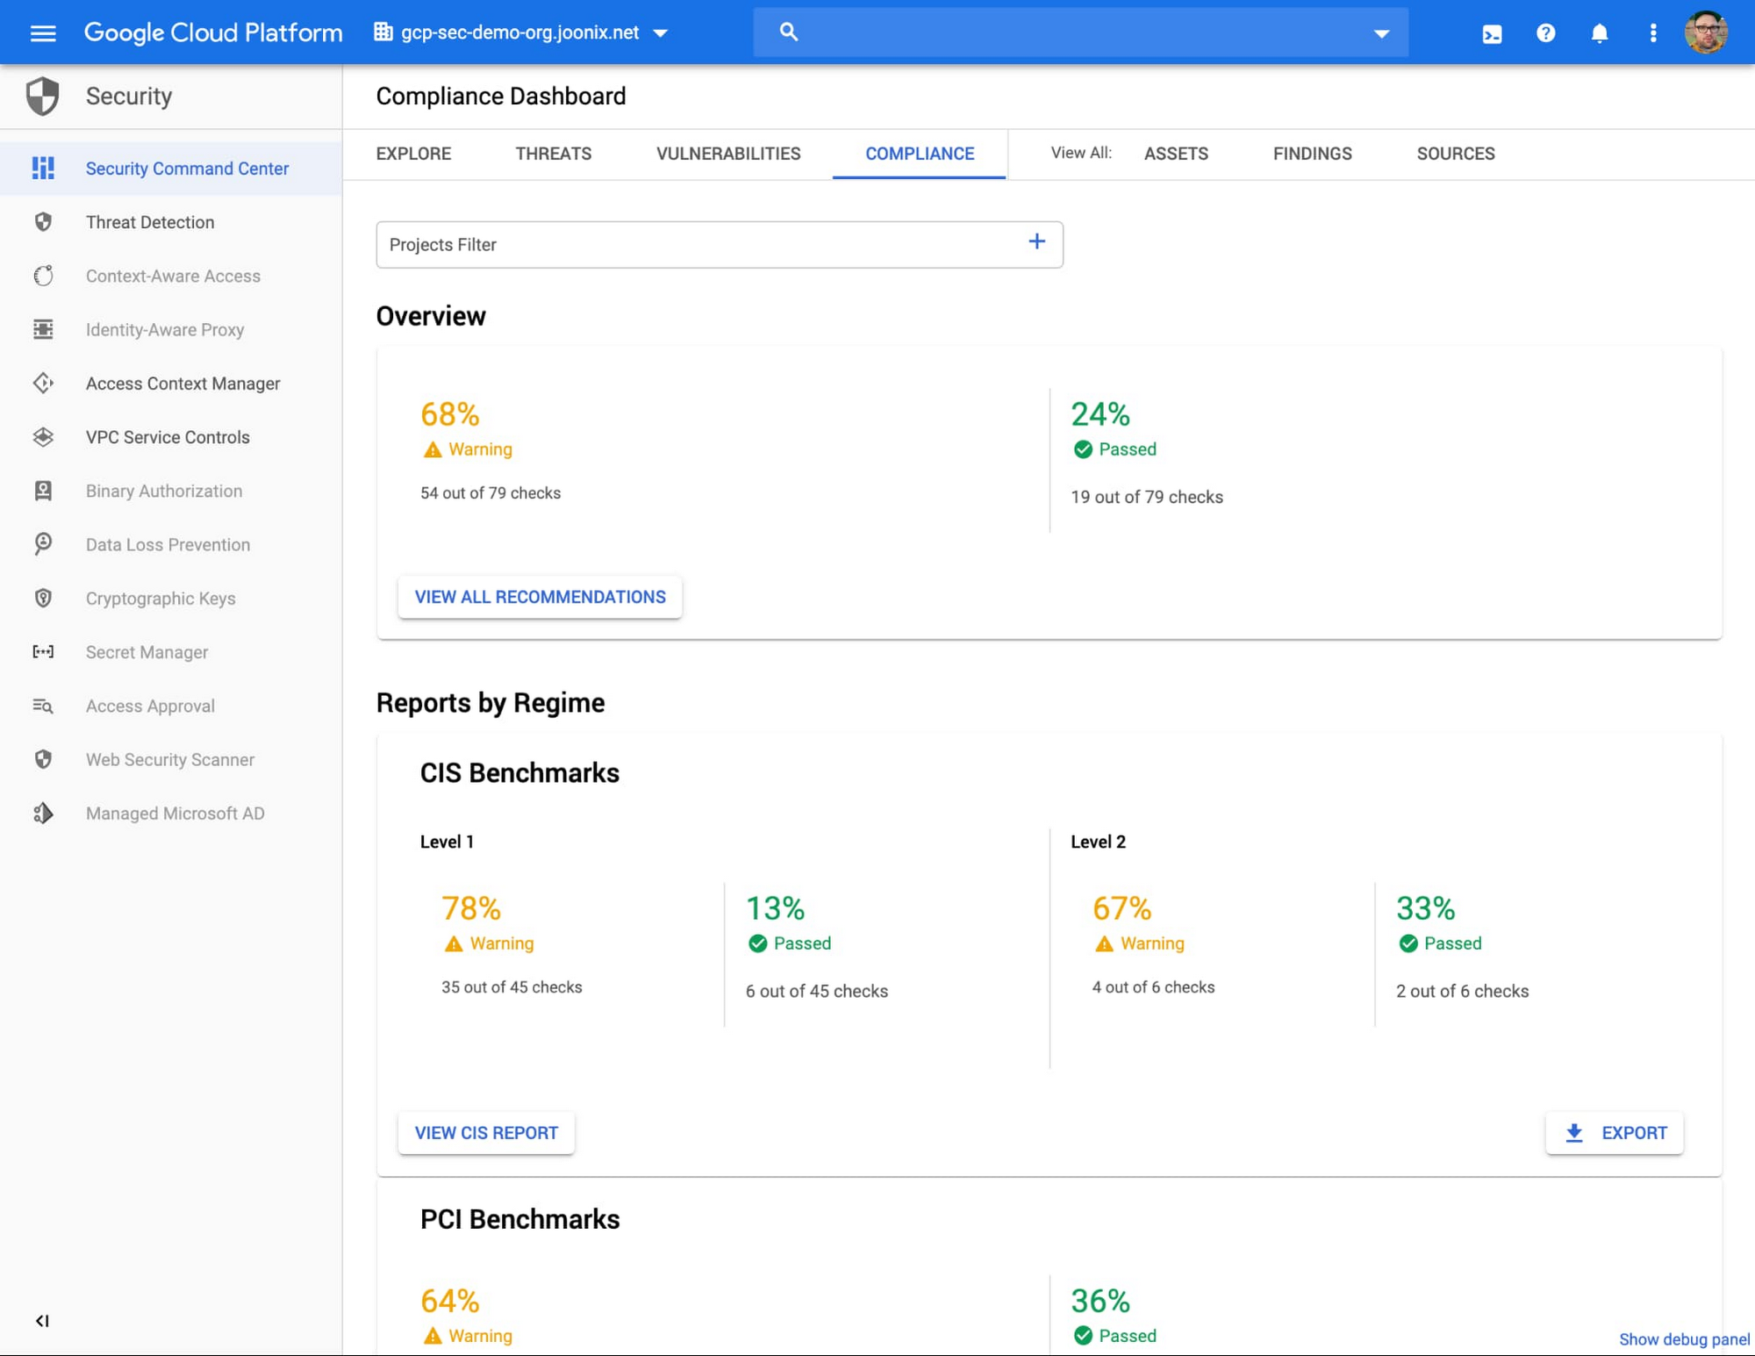Click the VPC Service Controls icon
This screenshot has height=1356, width=1755.
tap(43, 437)
